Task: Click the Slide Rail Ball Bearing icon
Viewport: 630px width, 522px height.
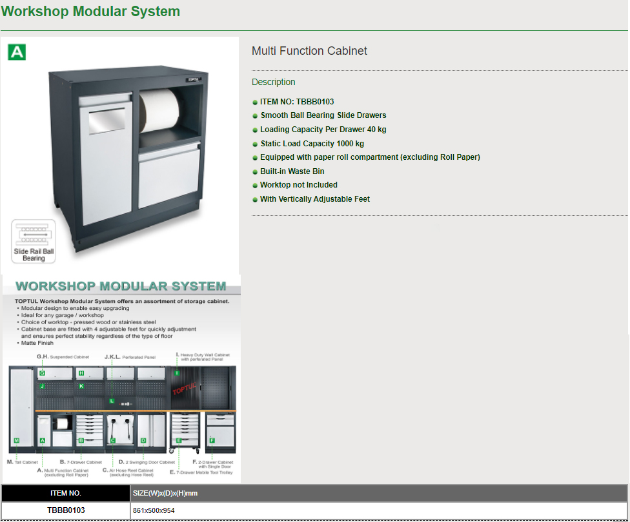Action: (x=34, y=242)
